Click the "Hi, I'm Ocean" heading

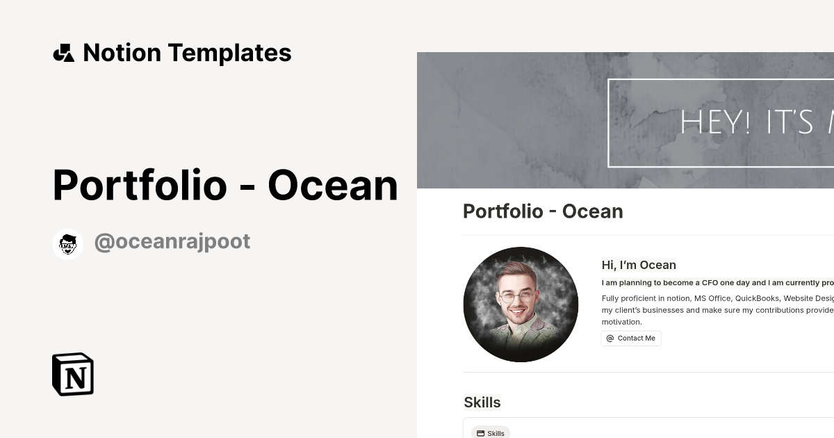[639, 265]
